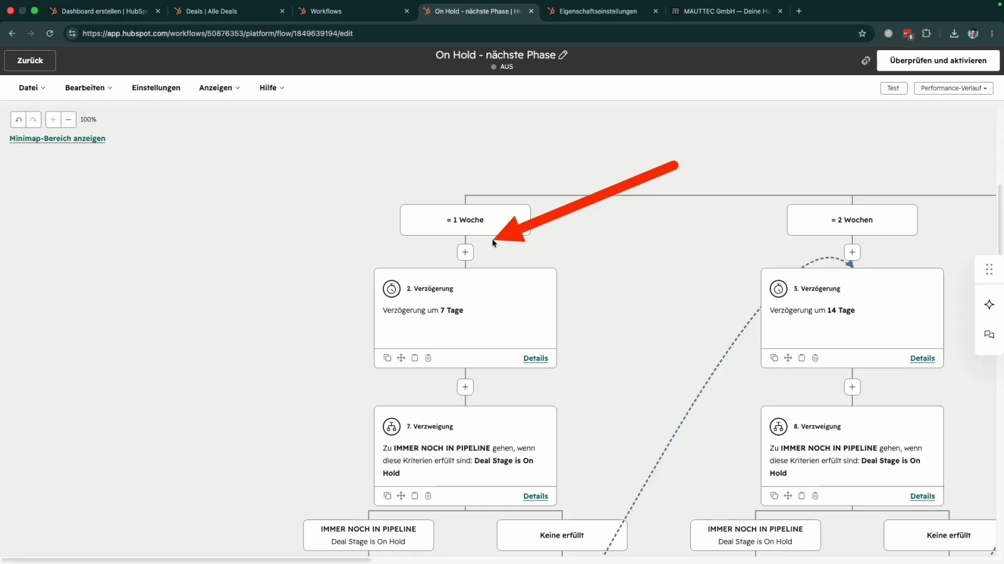The width and height of the screenshot is (1004, 564).
Task: Open Einstellungen menu item
Action: click(156, 88)
